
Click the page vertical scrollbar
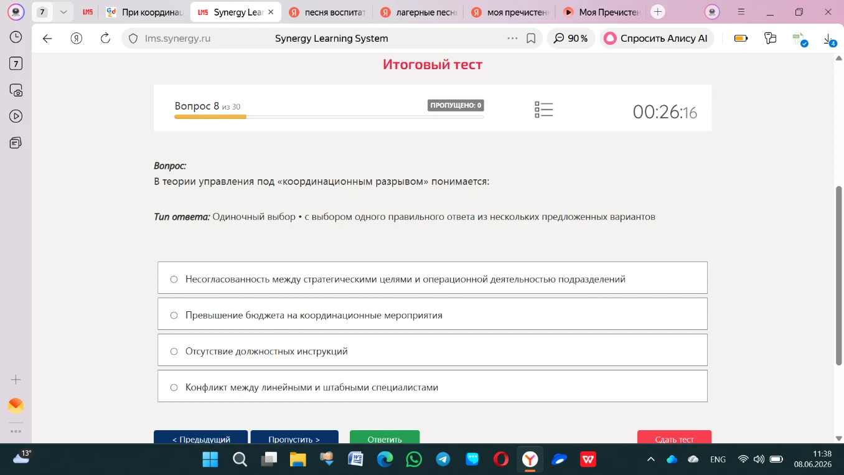point(838,275)
